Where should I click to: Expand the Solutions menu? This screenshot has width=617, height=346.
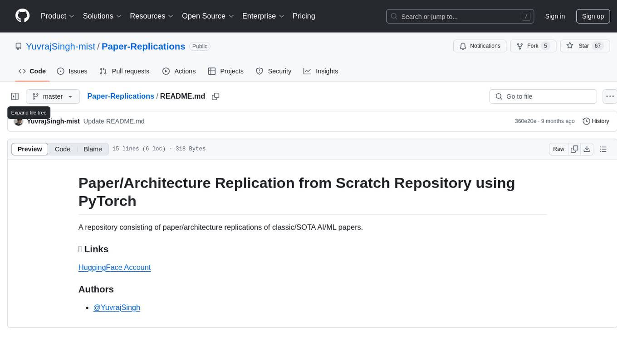pyautogui.click(x=102, y=16)
